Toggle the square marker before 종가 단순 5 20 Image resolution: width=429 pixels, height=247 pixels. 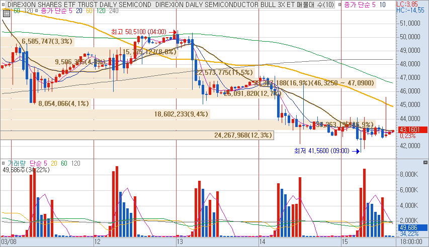coord(36,11)
